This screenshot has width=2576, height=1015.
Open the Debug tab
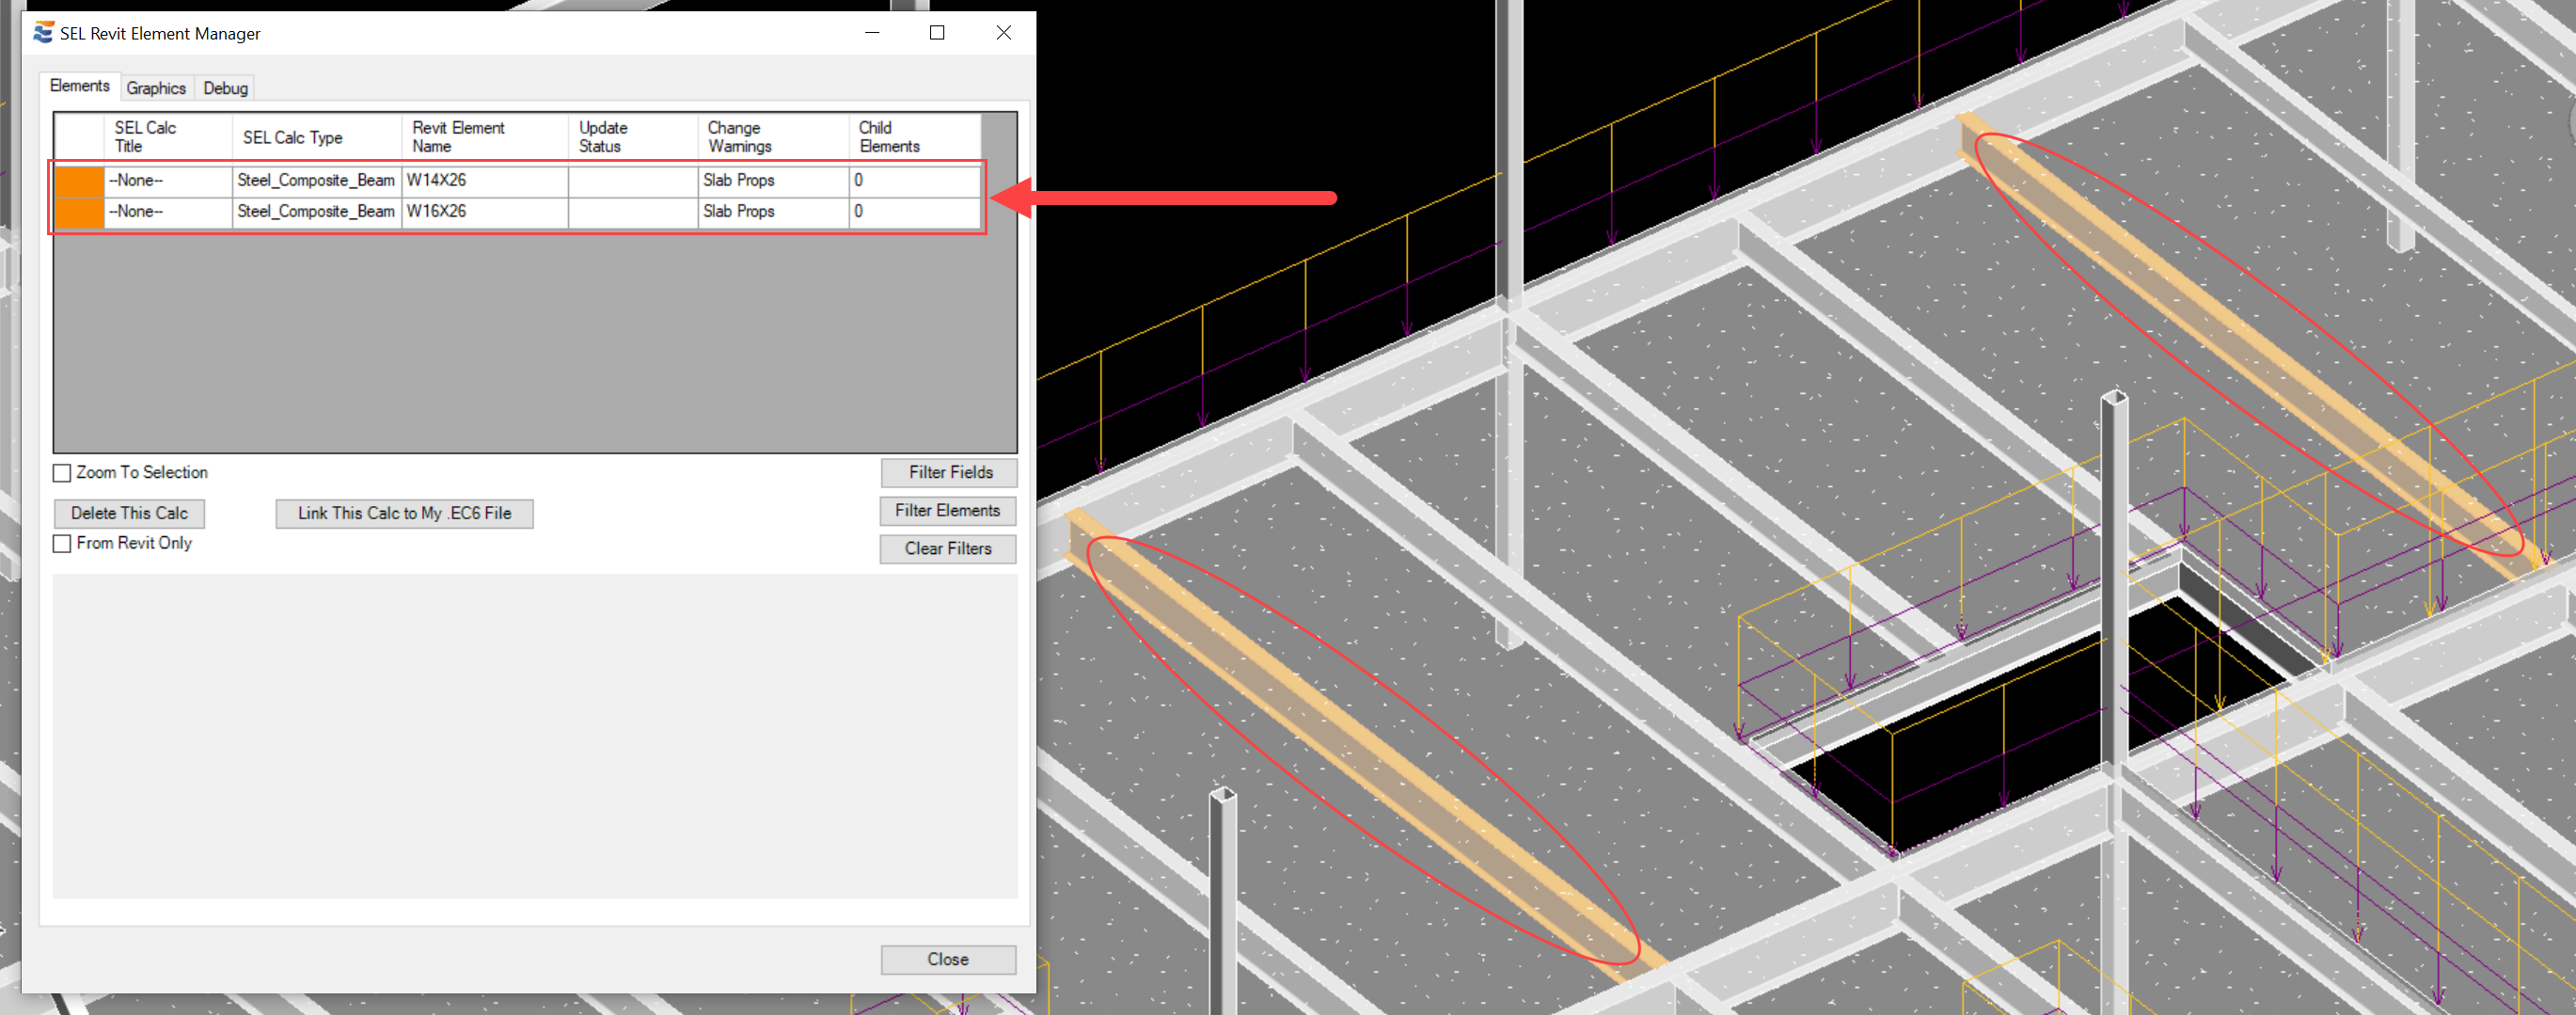coord(225,88)
